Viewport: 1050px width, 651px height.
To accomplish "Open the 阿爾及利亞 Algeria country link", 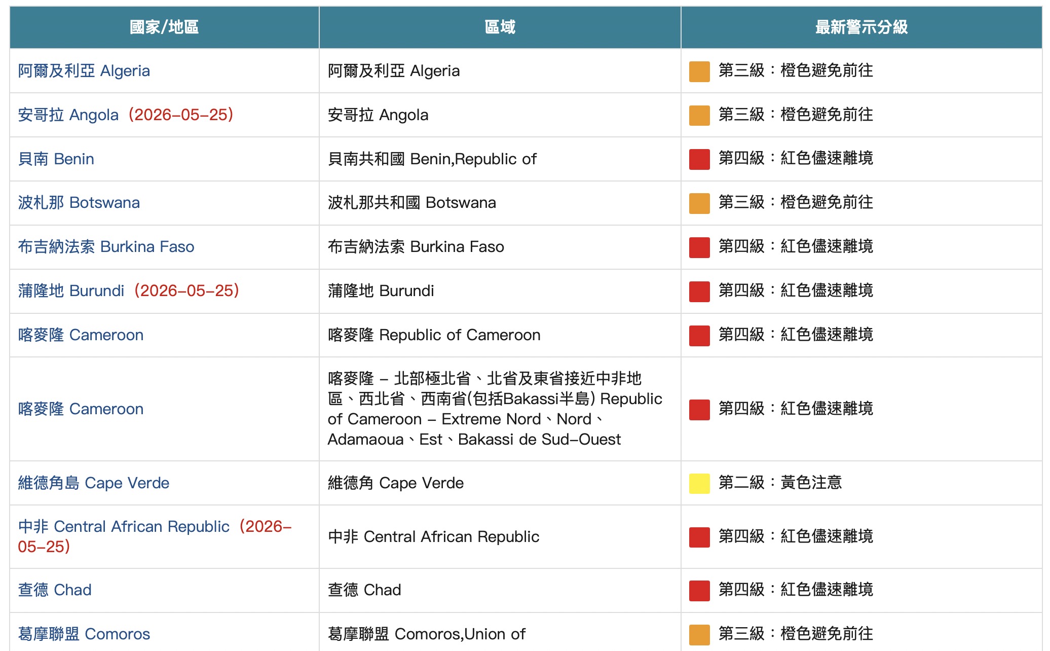I will [84, 70].
